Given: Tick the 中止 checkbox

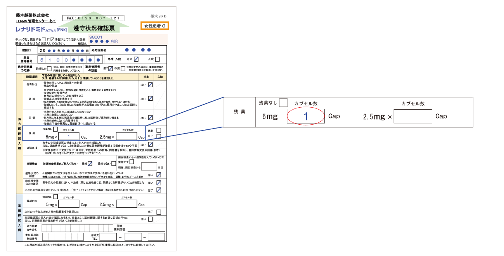Looking at the screenshot, I should point(159,136).
